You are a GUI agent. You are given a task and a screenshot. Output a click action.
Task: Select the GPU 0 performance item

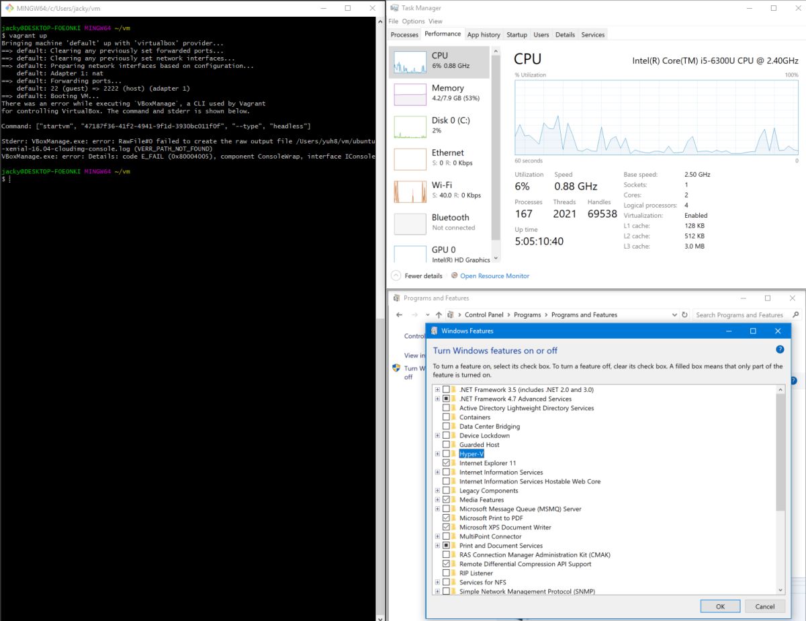(x=440, y=253)
